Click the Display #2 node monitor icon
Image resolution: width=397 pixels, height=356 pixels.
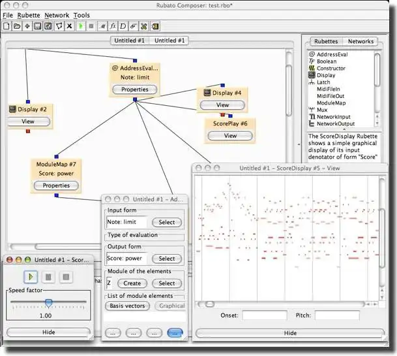[x=12, y=109]
